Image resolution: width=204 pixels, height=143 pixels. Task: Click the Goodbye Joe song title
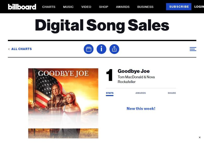click(x=134, y=71)
